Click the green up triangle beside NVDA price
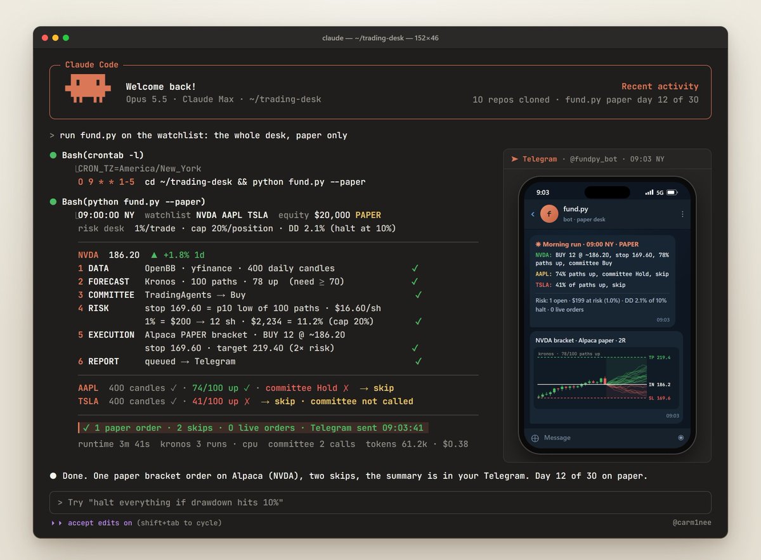 (x=154, y=255)
